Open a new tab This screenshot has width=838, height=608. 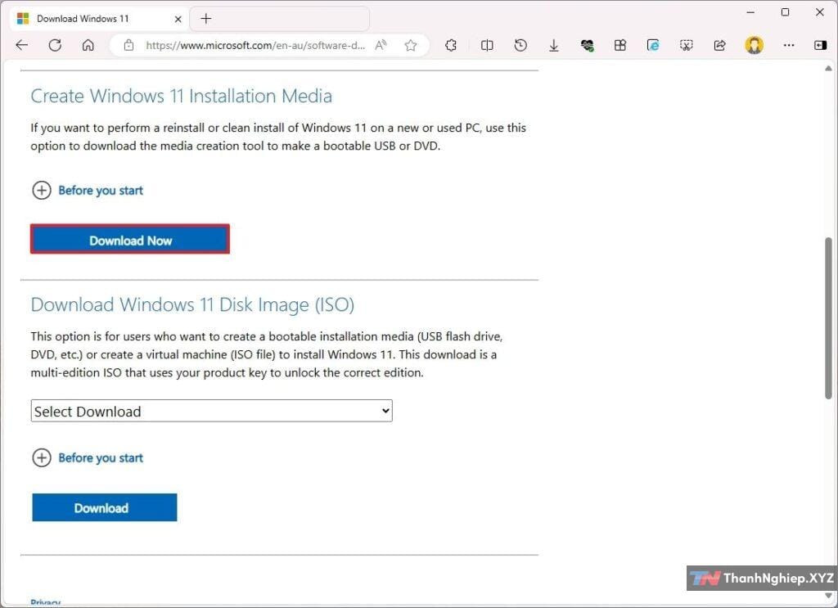click(x=205, y=19)
